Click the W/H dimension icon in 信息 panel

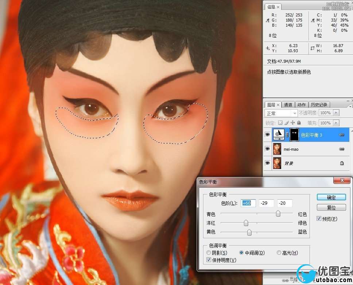pos(313,48)
